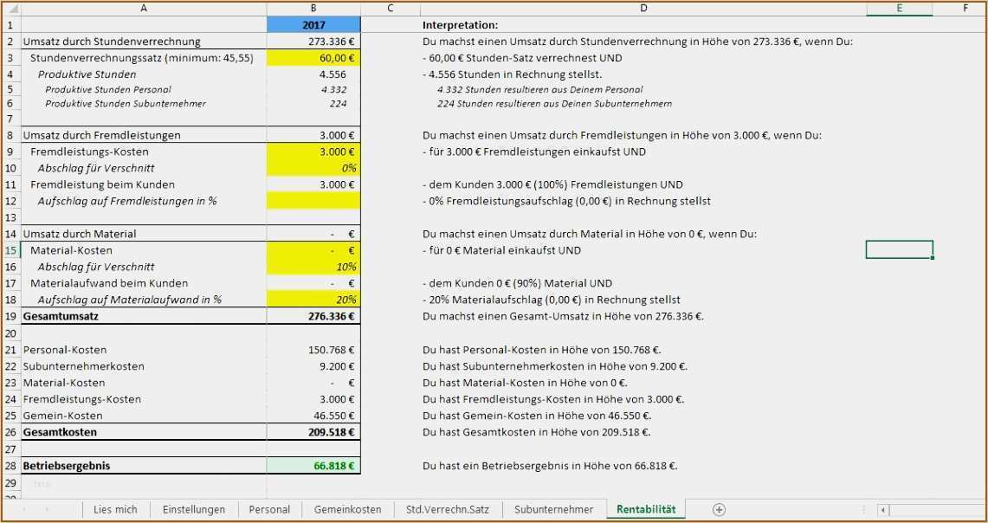Open the Gemeinkosten sheet tab
The image size is (988, 523).
(348, 509)
